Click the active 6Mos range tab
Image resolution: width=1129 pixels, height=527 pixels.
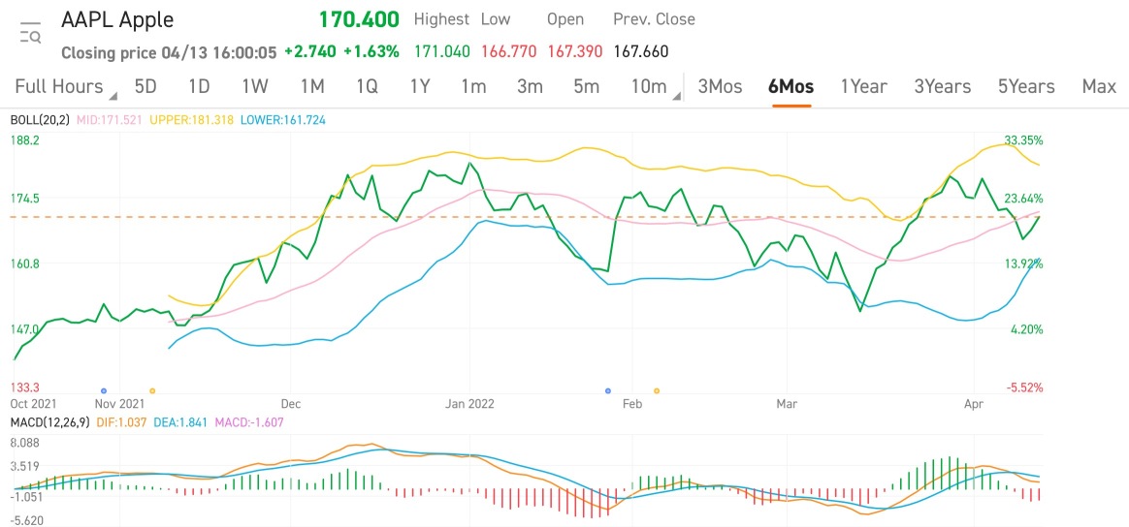pyautogui.click(x=790, y=86)
